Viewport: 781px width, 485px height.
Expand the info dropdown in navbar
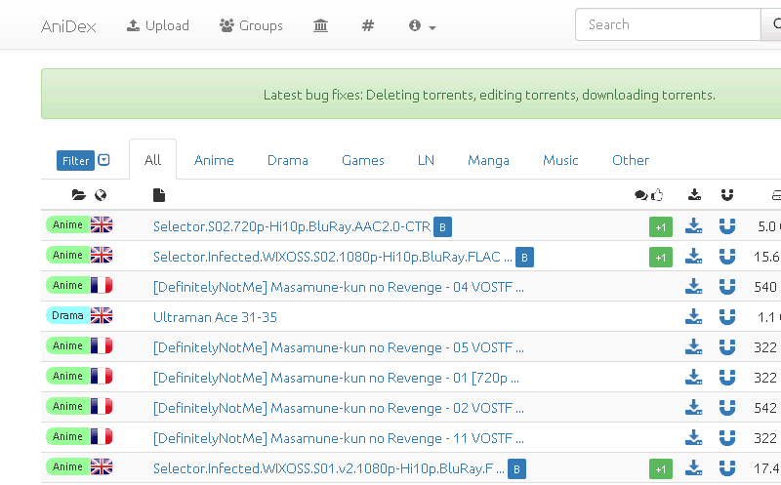tap(422, 25)
